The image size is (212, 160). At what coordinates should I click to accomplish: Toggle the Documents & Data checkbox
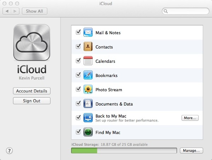pyautogui.click(x=78, y=103)
